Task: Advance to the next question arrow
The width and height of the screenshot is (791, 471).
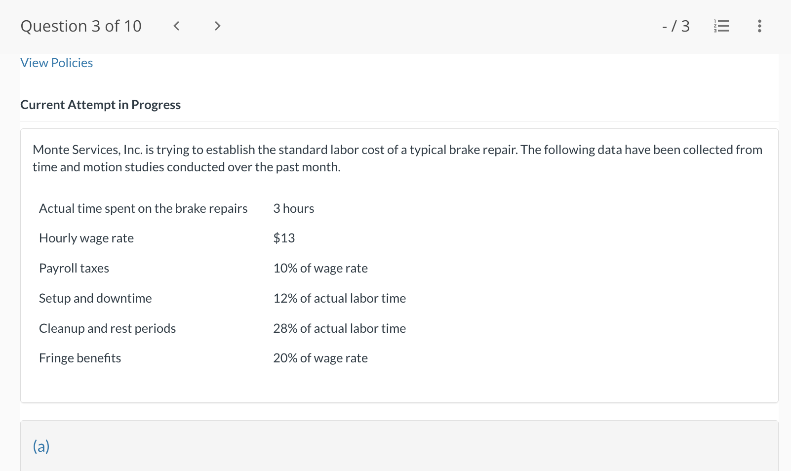Action: tap(217, 26)
